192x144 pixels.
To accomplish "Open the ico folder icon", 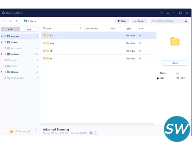I will coord(47,35).
